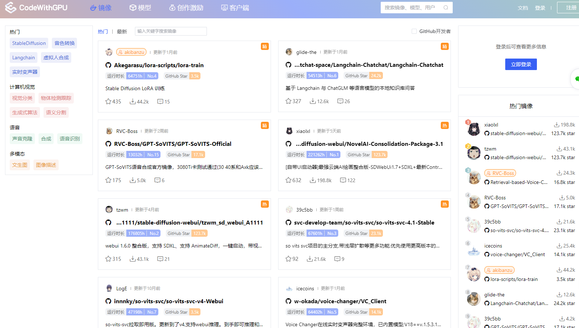Select the 音色转换 tag
The height and width of the screenshot is (328, 579).
coord(64,43)
